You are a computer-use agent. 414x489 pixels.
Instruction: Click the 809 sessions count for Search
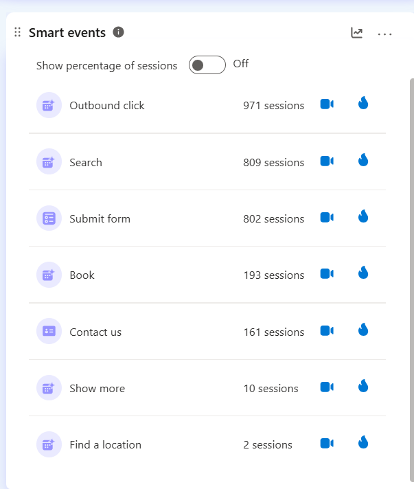tap(273, 163)
